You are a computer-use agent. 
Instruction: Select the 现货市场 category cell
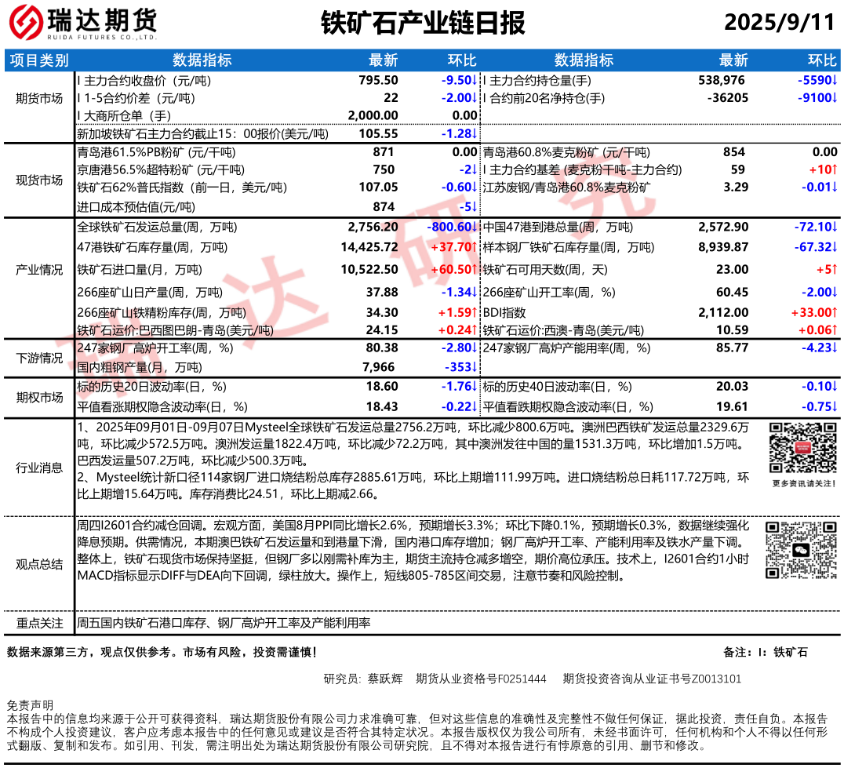click(39, 180)
